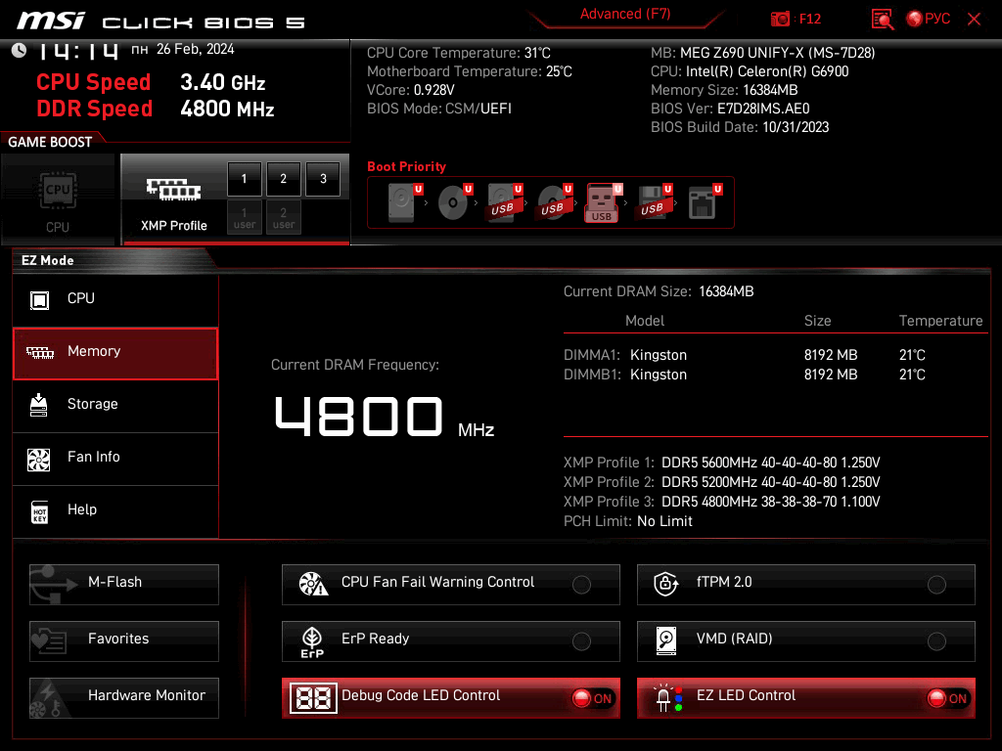
Task: Close the BIOS with the X button
Action: (974, 20)
